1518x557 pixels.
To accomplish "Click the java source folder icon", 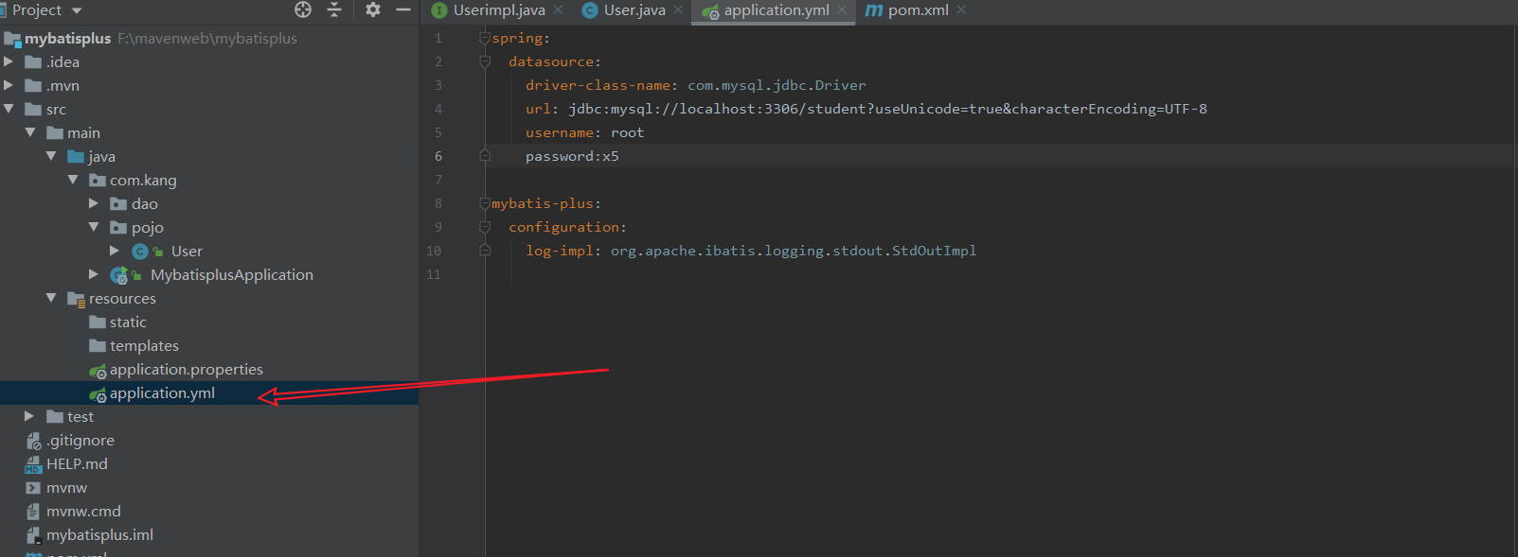I will coord(76,156).
